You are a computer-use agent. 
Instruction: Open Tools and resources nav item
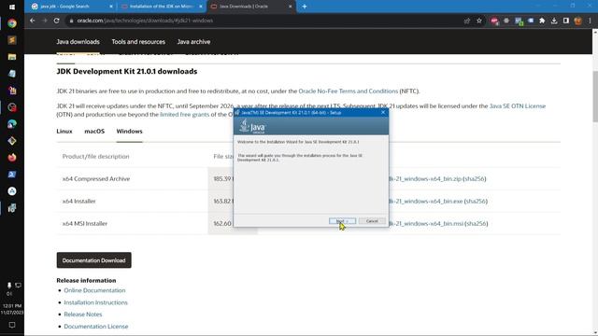pos(138,42)
